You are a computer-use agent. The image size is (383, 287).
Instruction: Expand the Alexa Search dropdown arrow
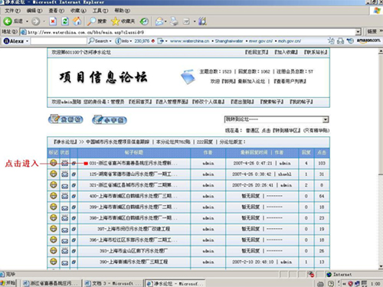(x=110, y=41)
